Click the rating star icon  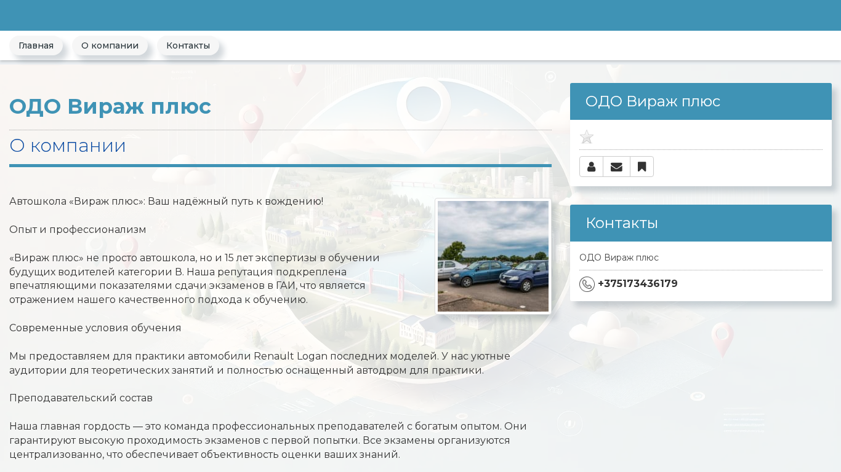coord(587,137)
